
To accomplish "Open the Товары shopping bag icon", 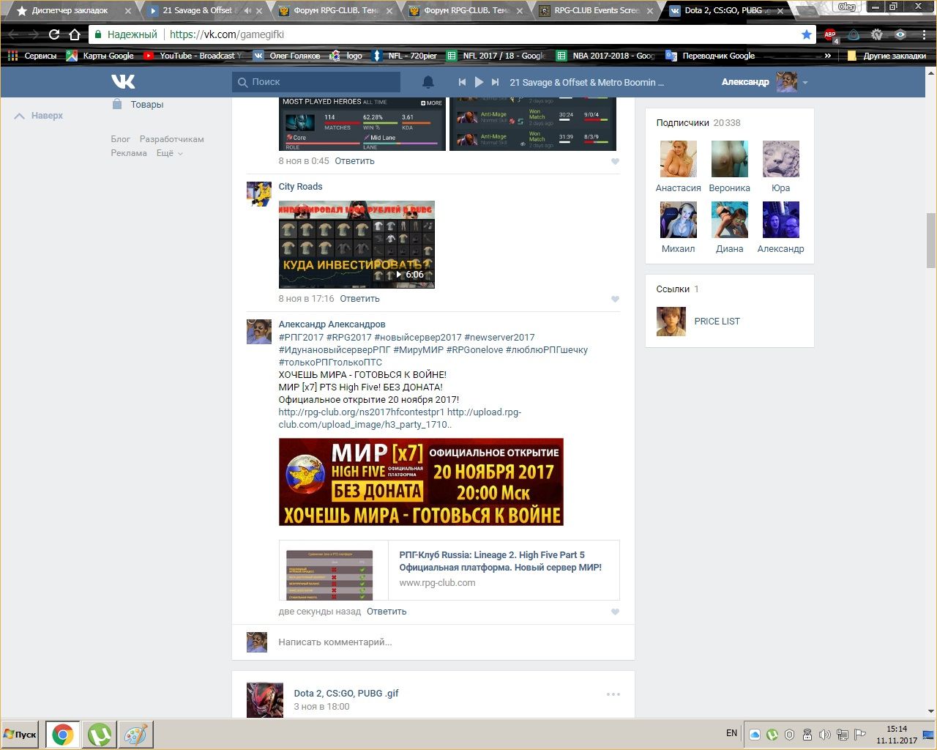I will 117,104.
